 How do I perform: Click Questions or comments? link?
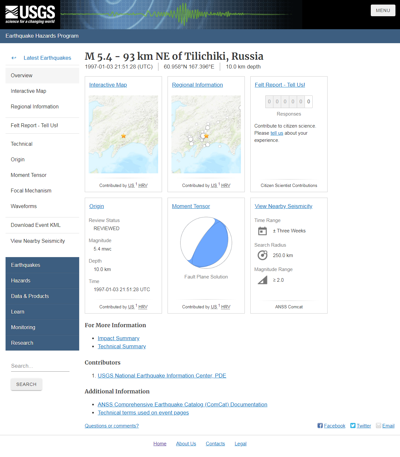point(112,426)
